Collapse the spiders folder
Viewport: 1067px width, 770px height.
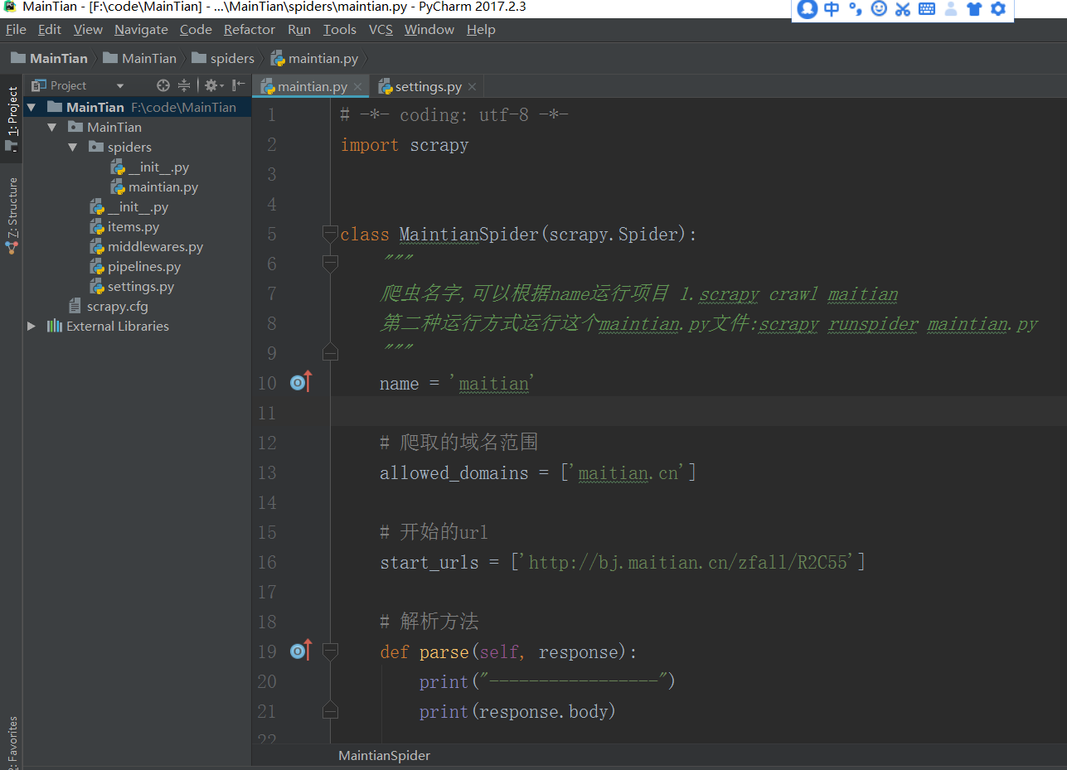(73, 148)
